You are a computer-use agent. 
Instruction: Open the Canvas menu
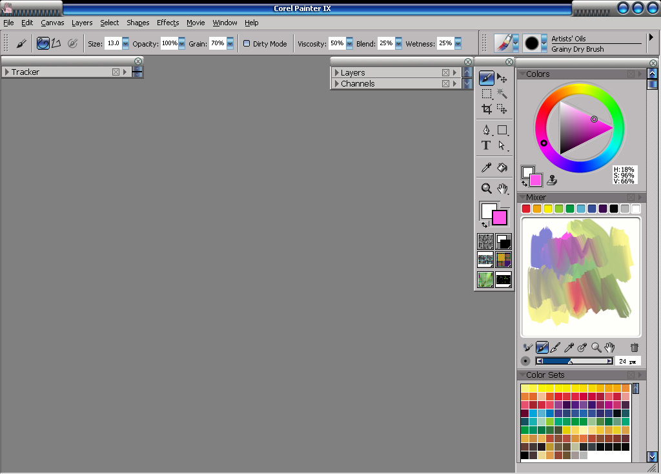52,23
